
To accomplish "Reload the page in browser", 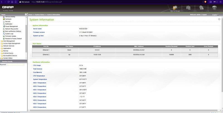I will point(9,2).
